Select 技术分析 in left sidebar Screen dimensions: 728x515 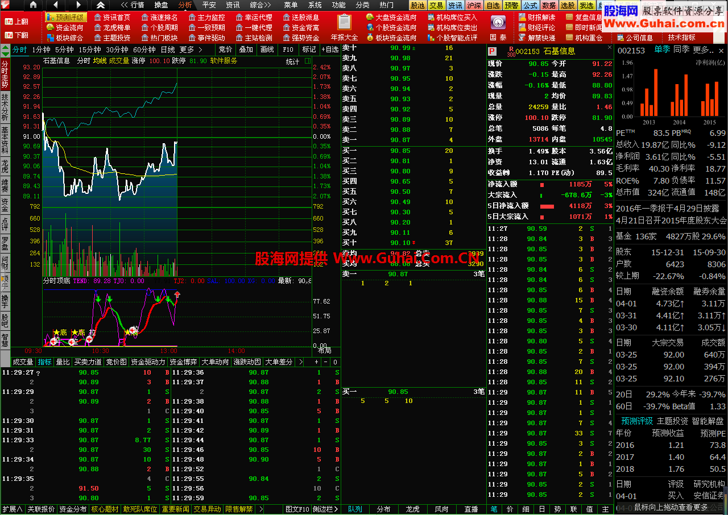click(x=5, y=107)
